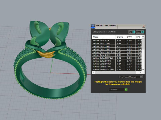Select the gold band on the ring
Screen dimensions: 161x120
(46, 54)
